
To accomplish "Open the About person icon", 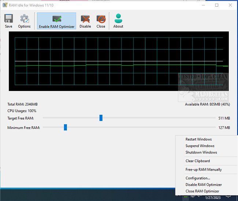I will click(118, 18).
